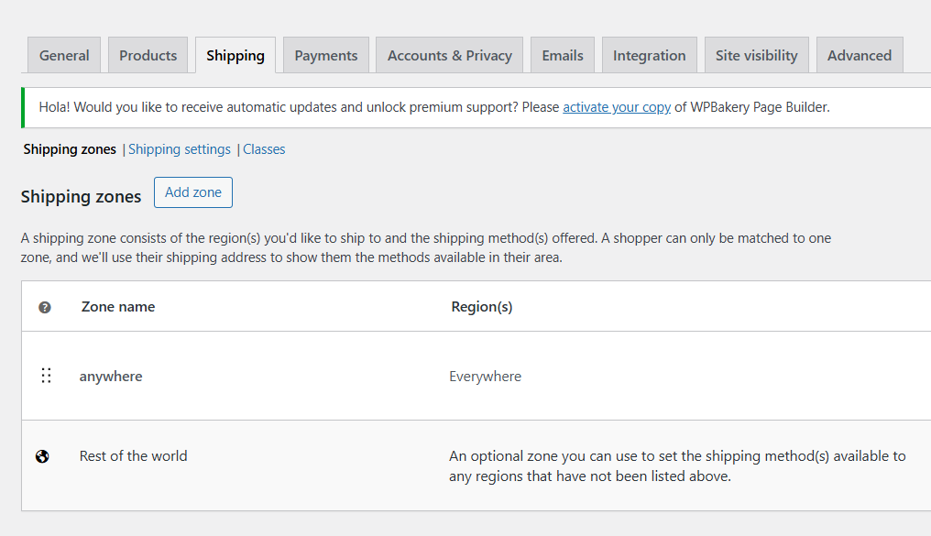931x536 pixels.
Task: Click the Add zone button
Action: tap(192, 192)
